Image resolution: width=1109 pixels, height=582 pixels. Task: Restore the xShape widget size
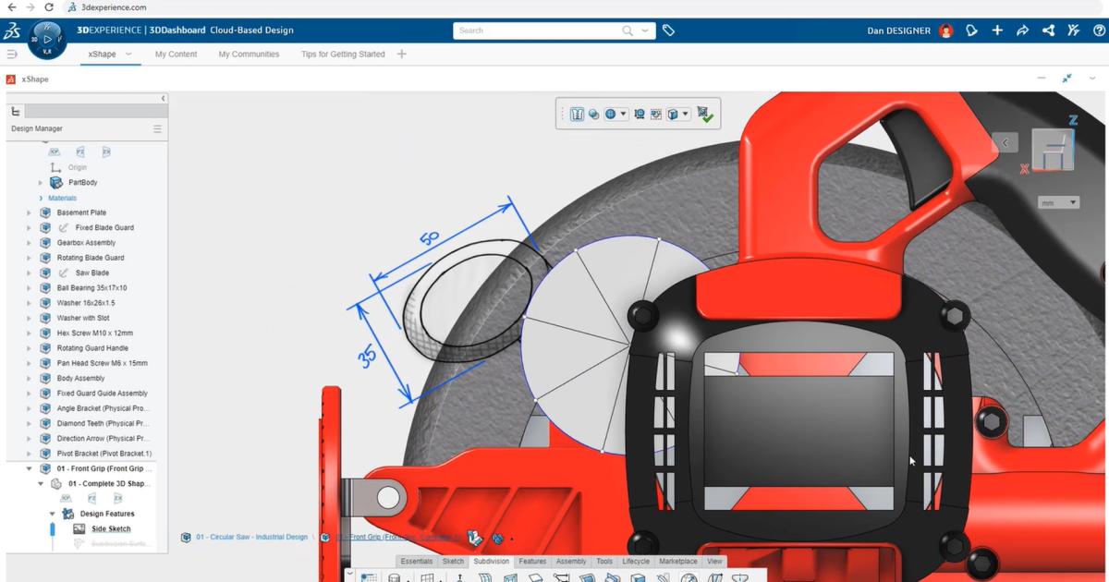[x=1066, y=79]
